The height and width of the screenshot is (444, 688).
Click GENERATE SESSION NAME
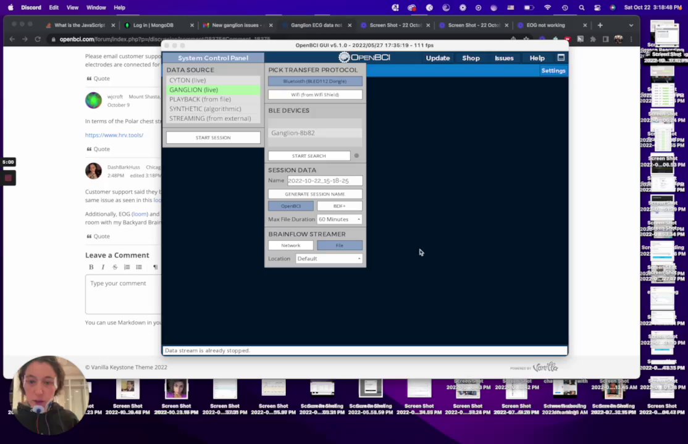(x=315, y=194)
